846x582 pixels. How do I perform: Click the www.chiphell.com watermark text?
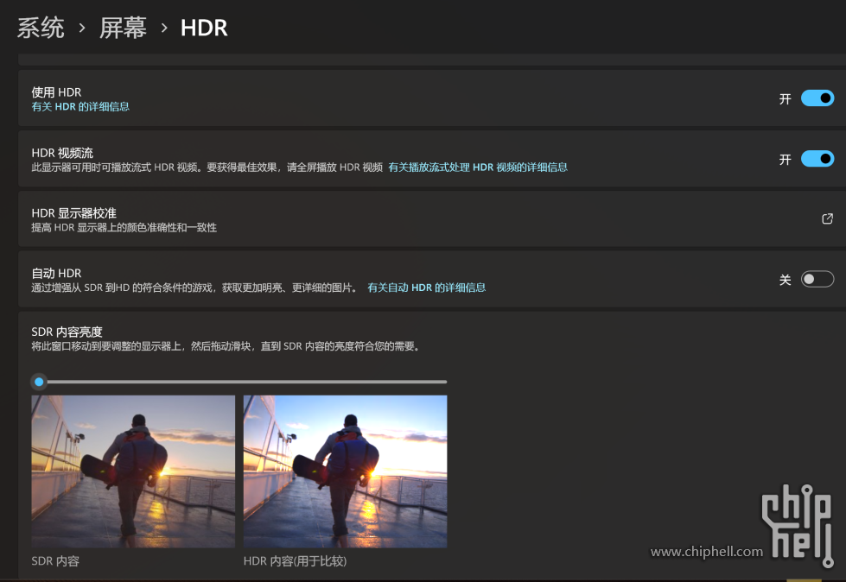pyautogui.click(x=706, y=552)
